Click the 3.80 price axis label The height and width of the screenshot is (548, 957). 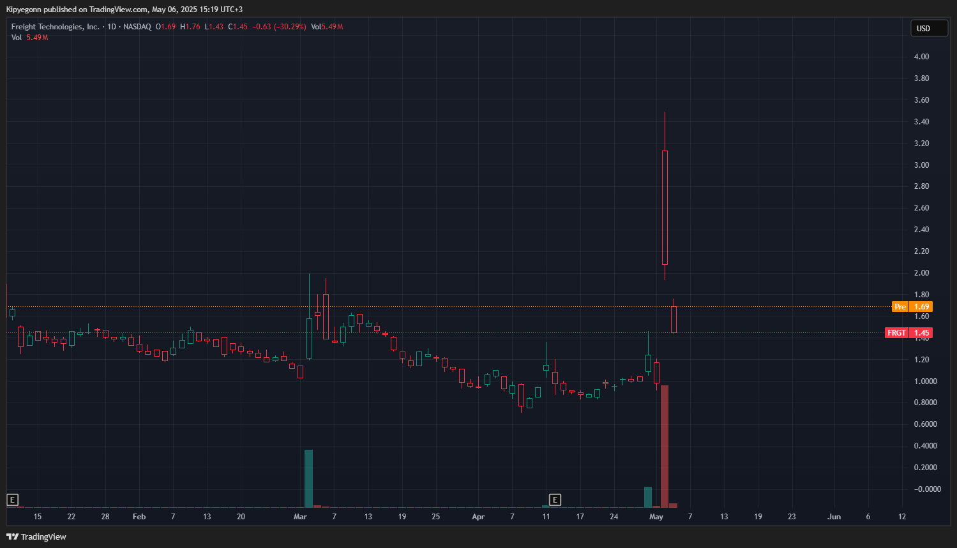tap(921, 78)
